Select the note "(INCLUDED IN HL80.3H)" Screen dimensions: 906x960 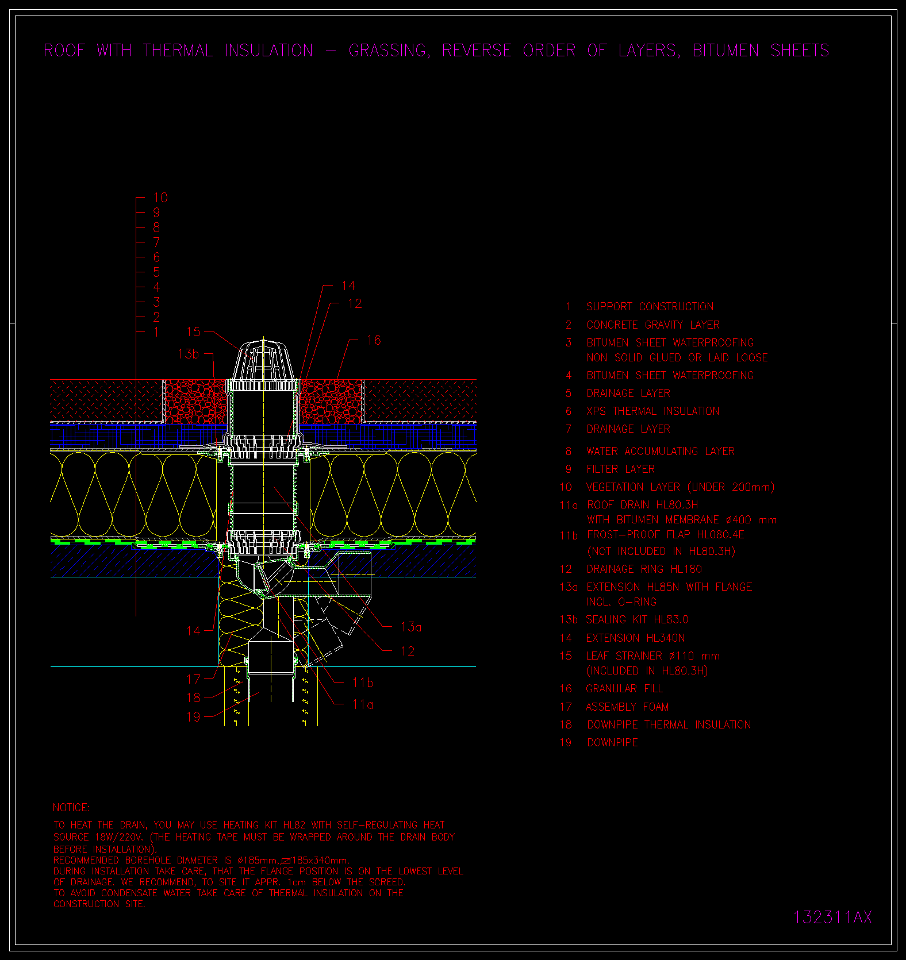[x=647, y=670]
